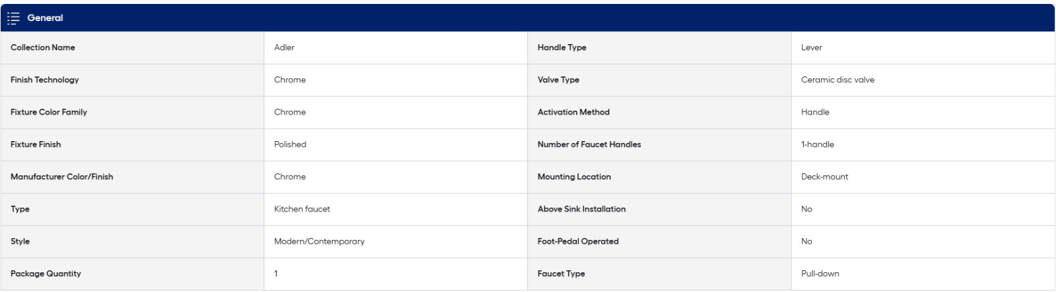
Task: Click the Package Quantity label
Action: pos(46,274)
